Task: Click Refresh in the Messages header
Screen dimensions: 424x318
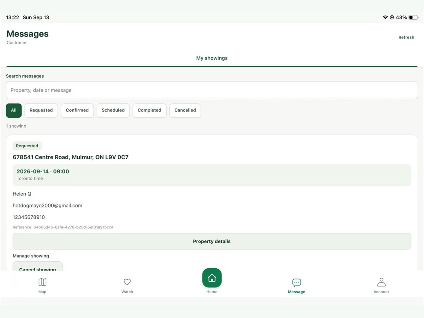Action: click(406, 37)
